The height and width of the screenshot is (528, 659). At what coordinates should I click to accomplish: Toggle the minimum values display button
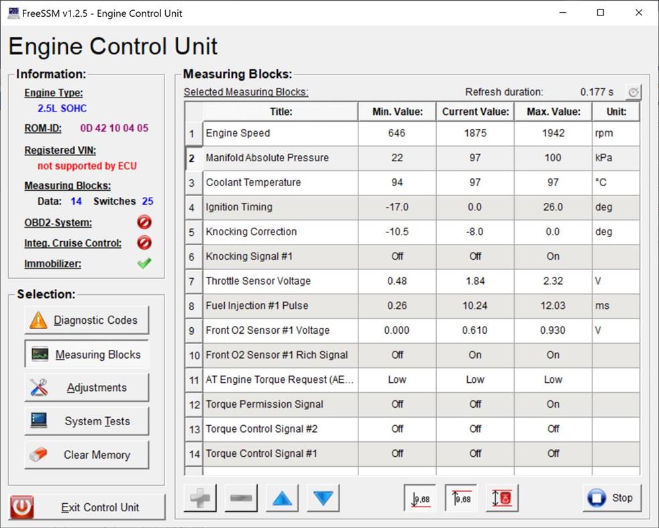(420, 498)
